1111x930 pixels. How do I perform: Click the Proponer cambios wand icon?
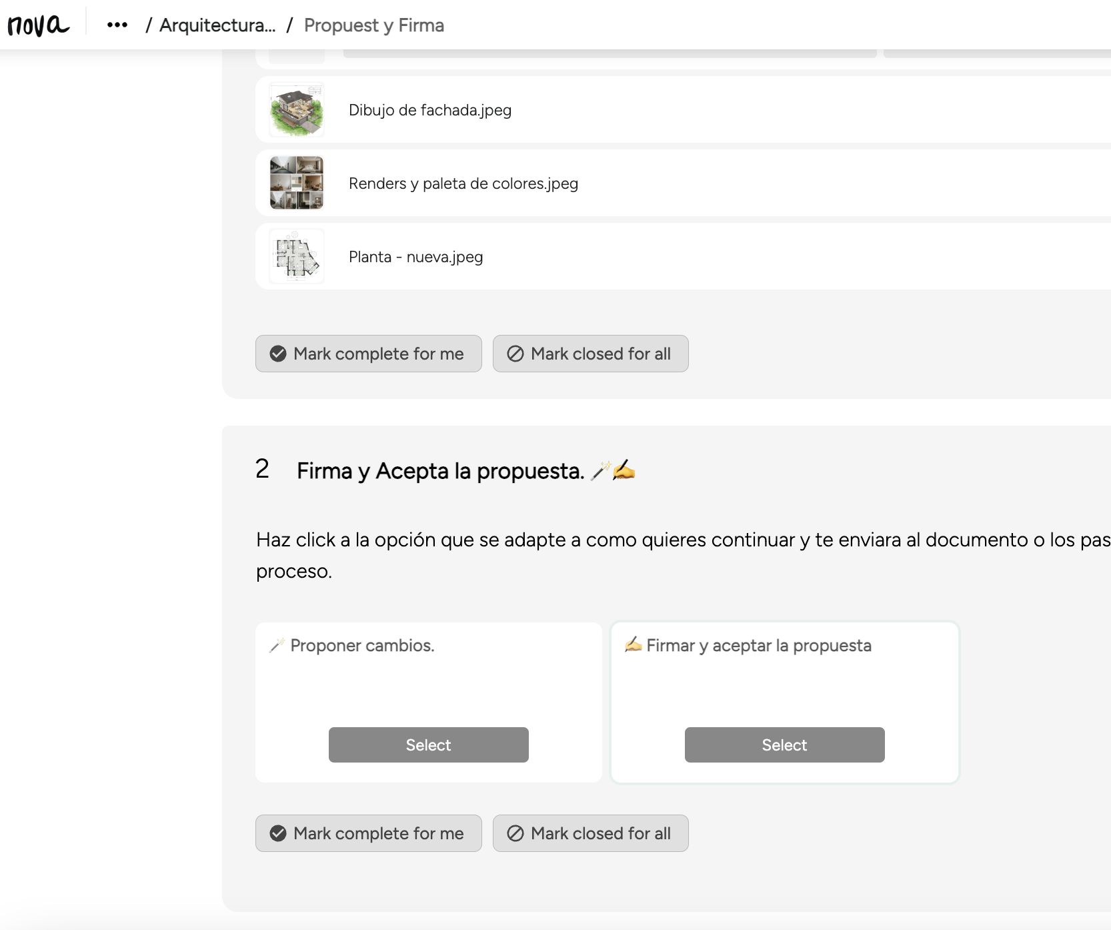[277, 645]
